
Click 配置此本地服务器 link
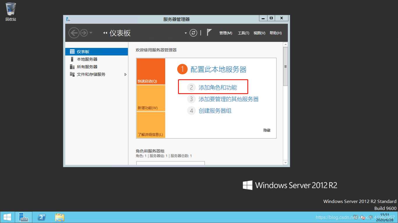tap(219, 69)
